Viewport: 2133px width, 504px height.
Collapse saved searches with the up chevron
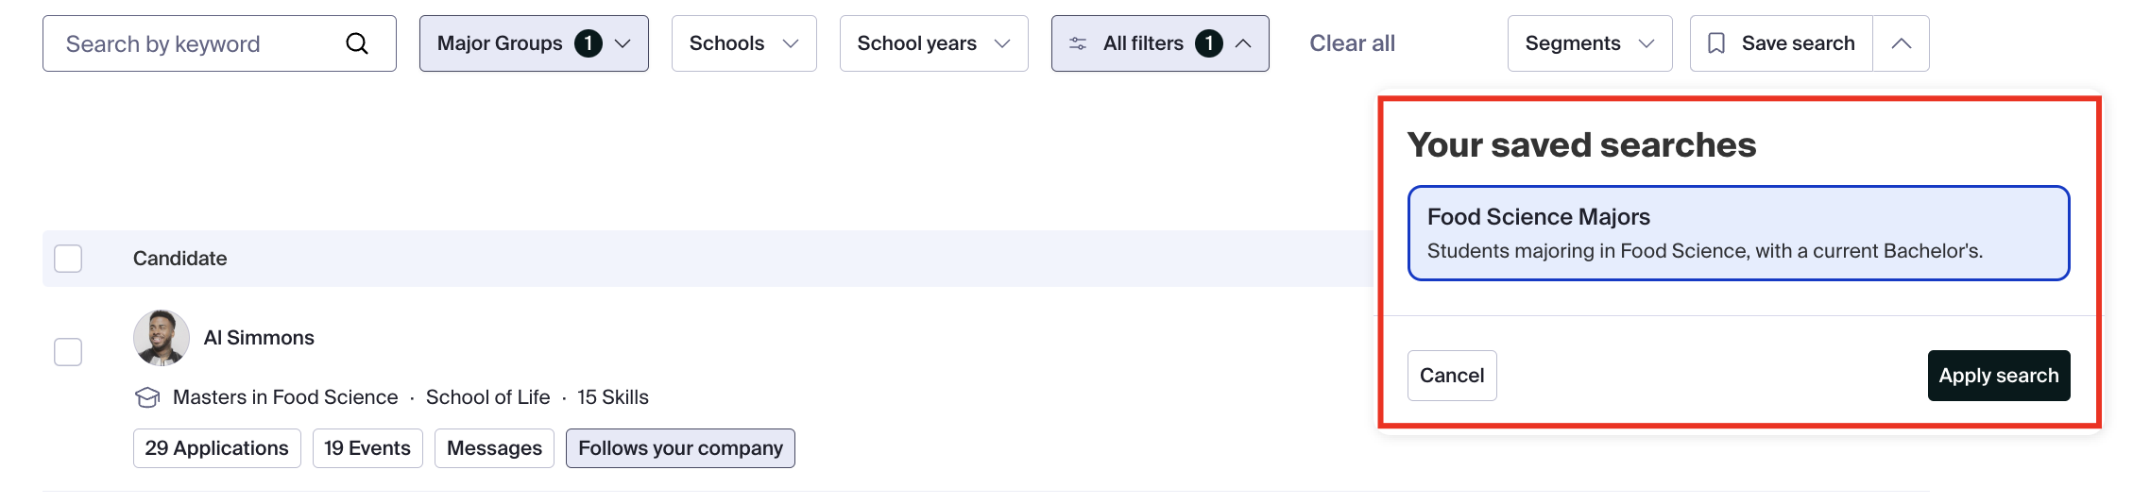click(x=1902, y=43)
